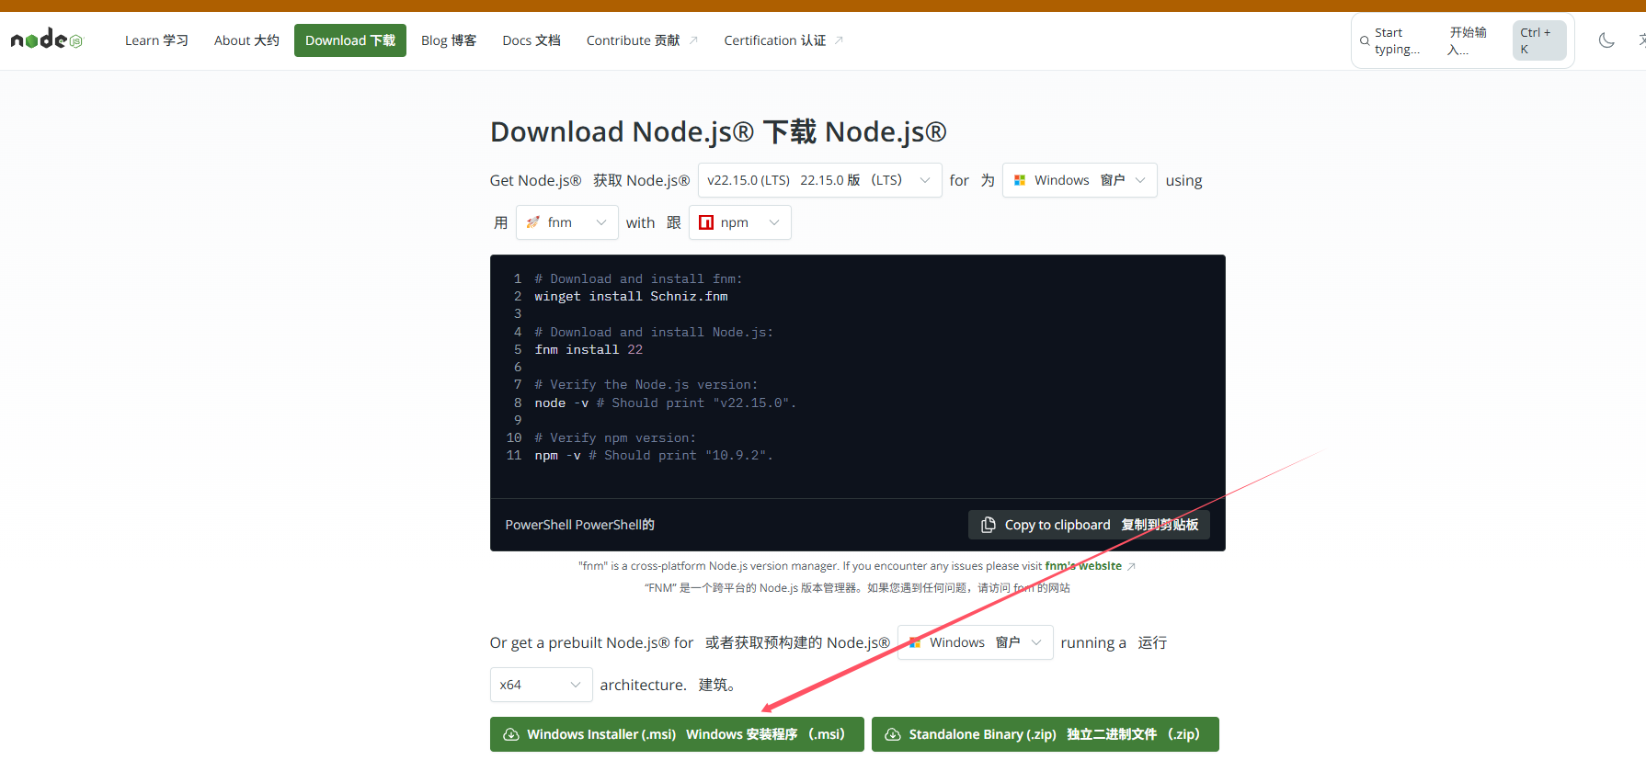Open the Docs menu item

pos(532,40)
